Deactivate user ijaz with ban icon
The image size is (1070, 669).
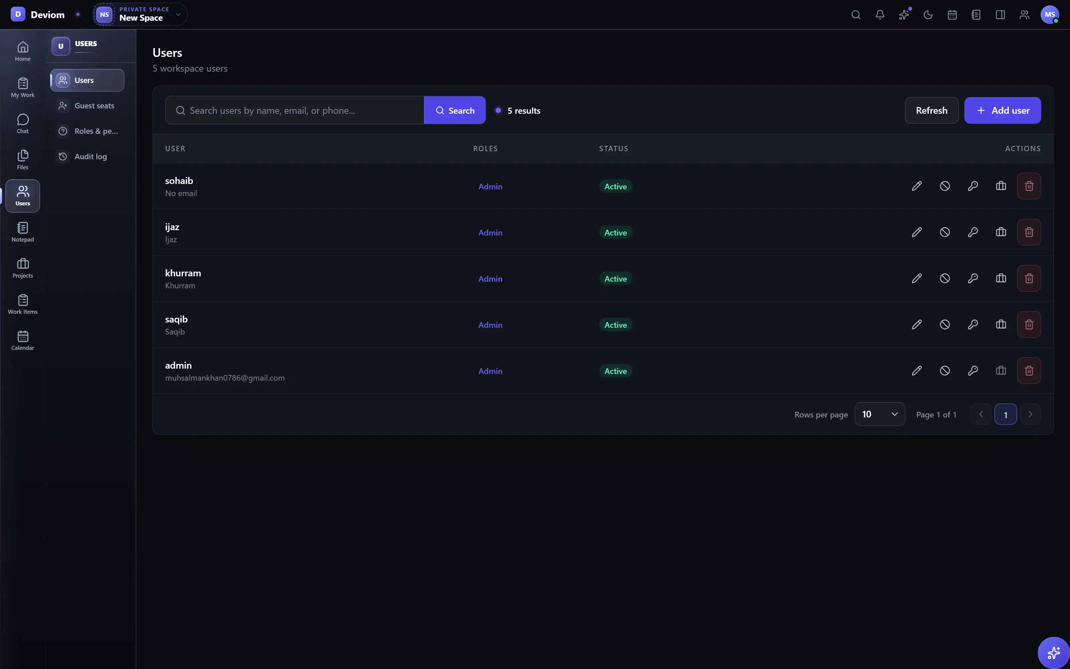pos(945,232)
